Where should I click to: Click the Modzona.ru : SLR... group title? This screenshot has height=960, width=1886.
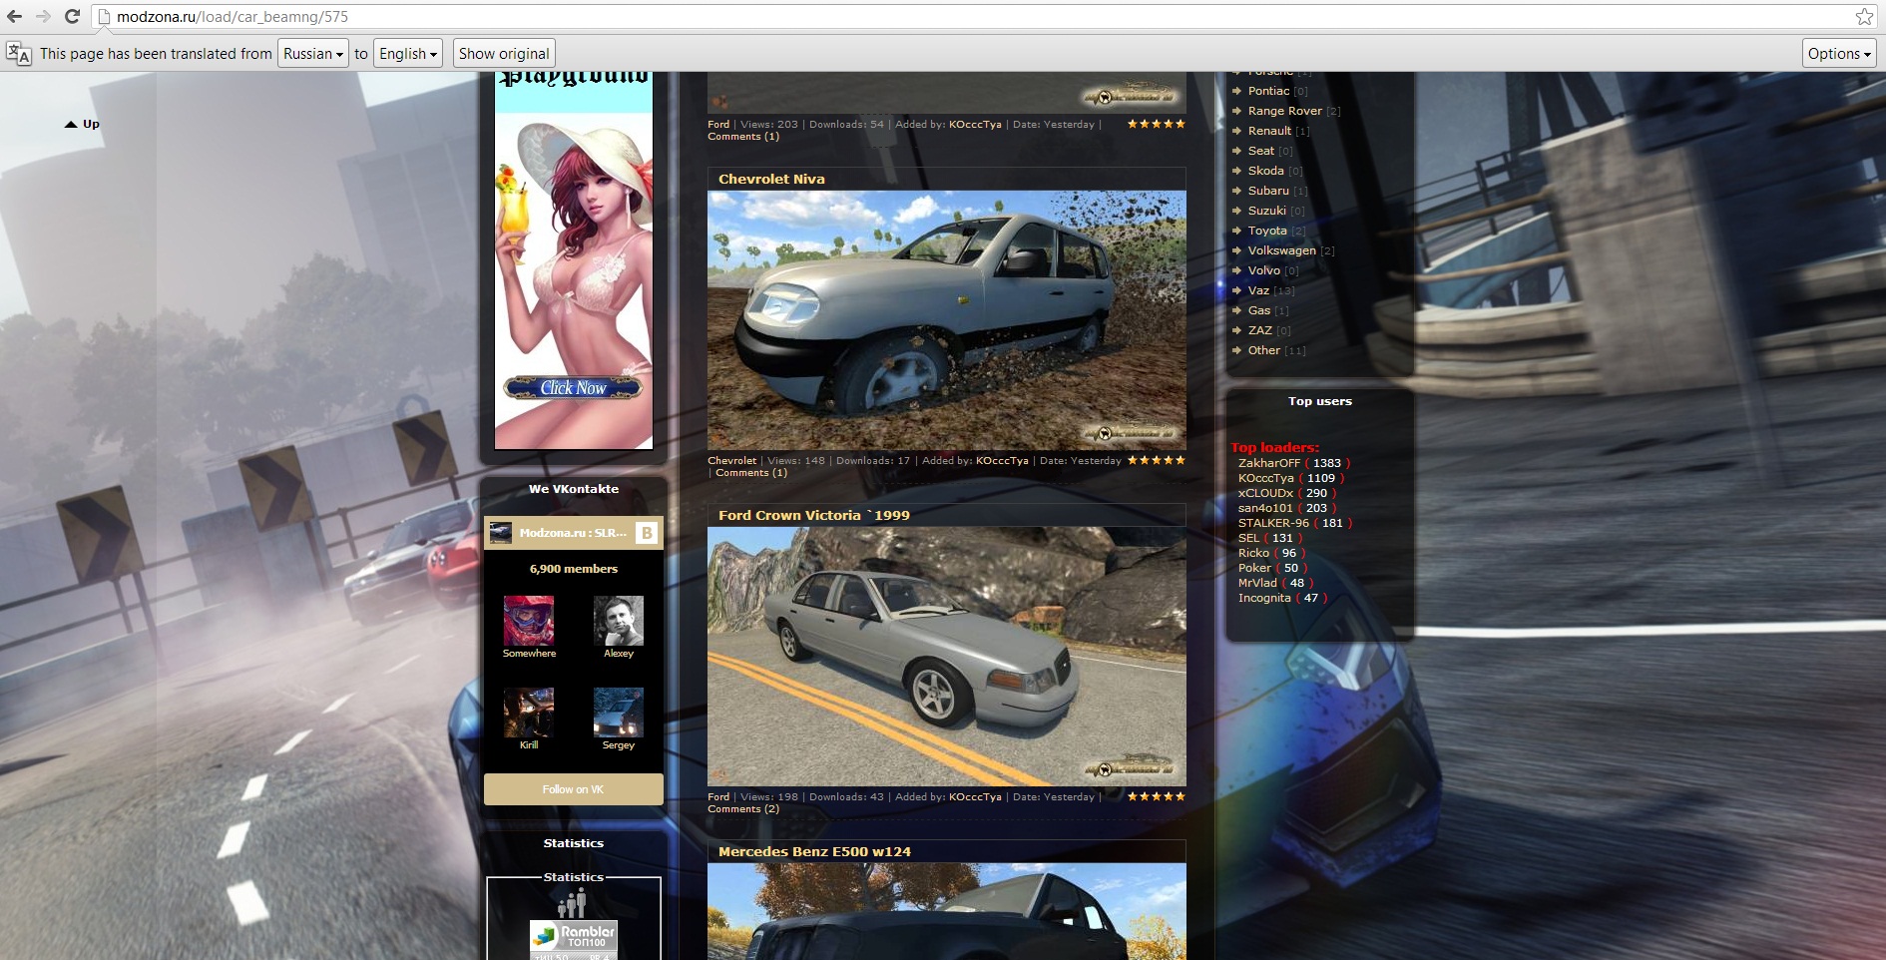coord(573,533)
